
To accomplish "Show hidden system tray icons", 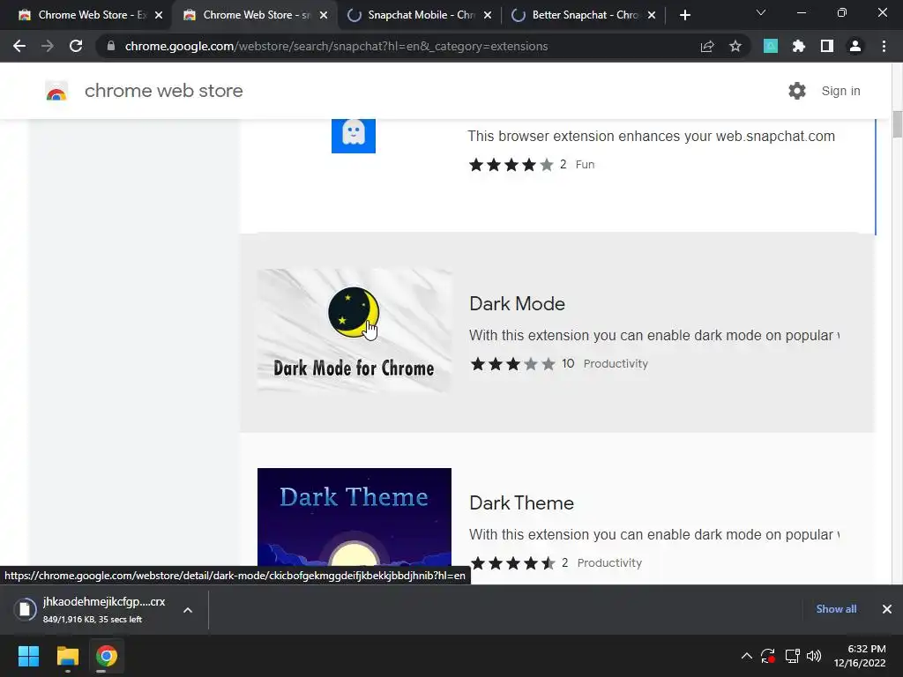I will pyautogui.click(x=746, y=656).
